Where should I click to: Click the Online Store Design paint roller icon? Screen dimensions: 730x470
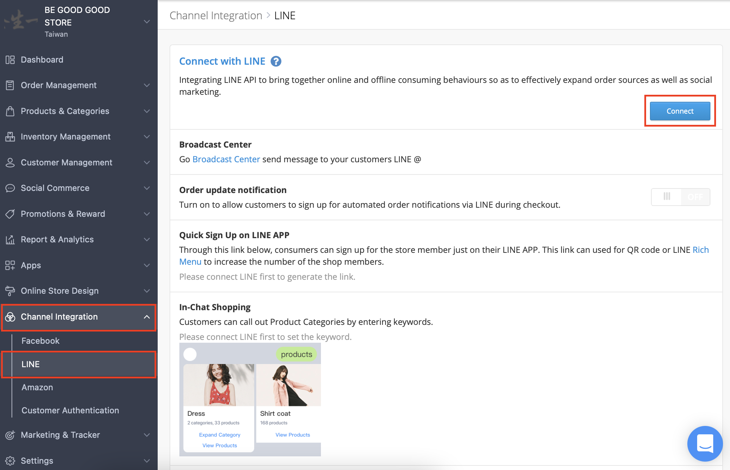point(10,291)
